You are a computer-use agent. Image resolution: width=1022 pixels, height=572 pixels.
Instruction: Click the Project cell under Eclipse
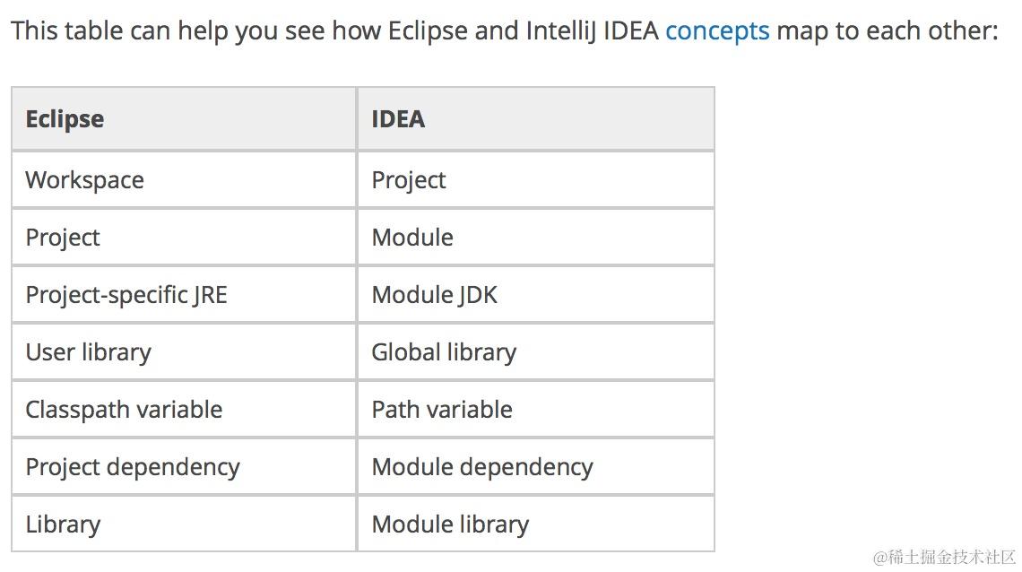coord(184,238)
